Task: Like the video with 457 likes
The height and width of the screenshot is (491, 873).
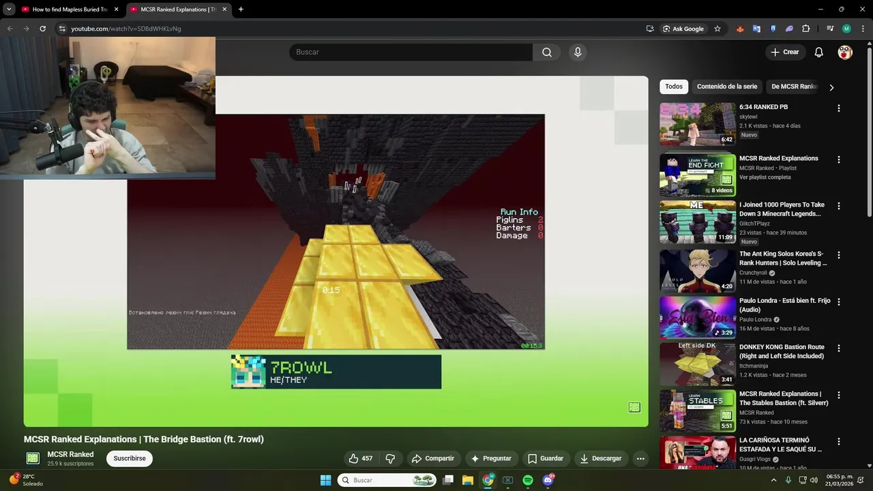Action: [361, 458]
